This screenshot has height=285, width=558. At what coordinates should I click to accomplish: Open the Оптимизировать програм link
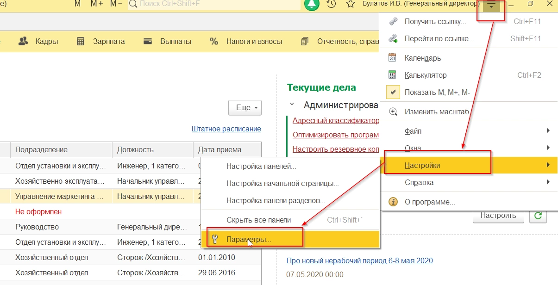[x=336, y=135]
